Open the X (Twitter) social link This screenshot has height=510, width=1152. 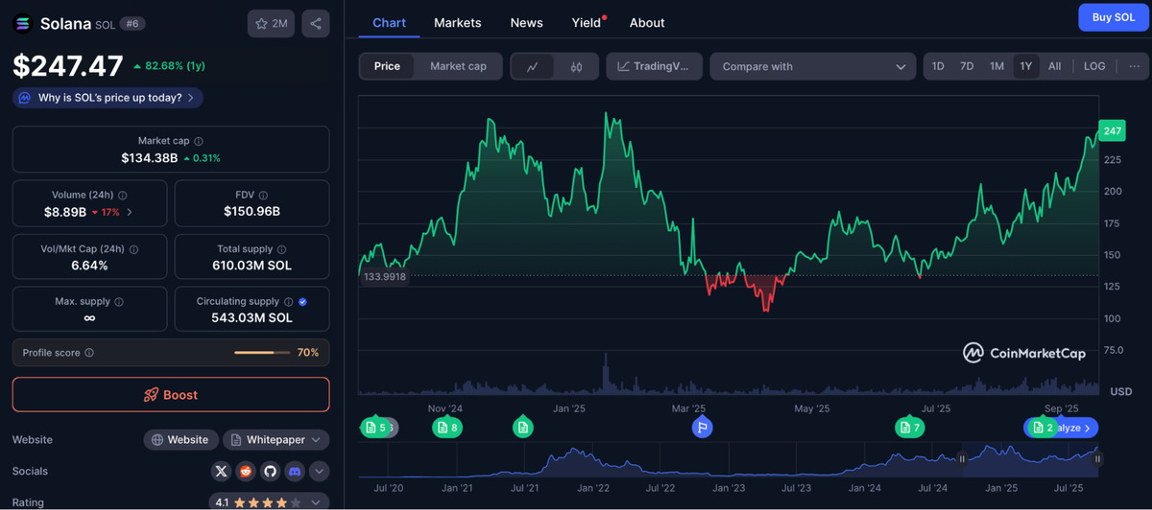tap(222, 471)
